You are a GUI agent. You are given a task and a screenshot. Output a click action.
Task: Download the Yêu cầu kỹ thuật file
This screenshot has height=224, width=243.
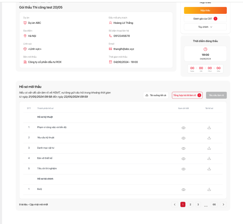(x=209, y=138)
